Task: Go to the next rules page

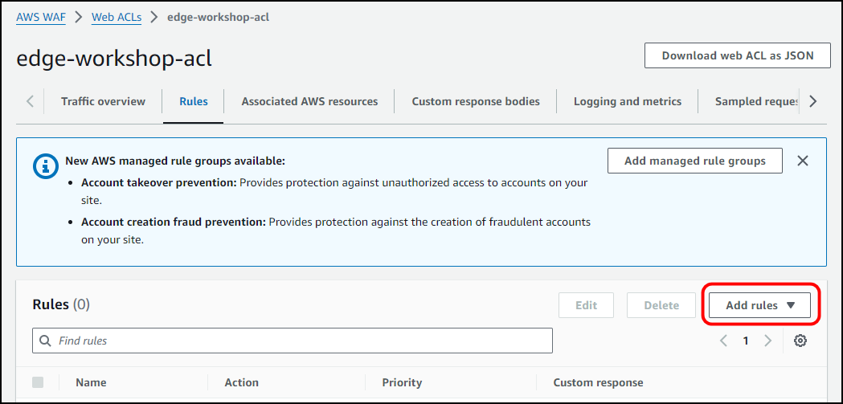Action: coord(767,341)
